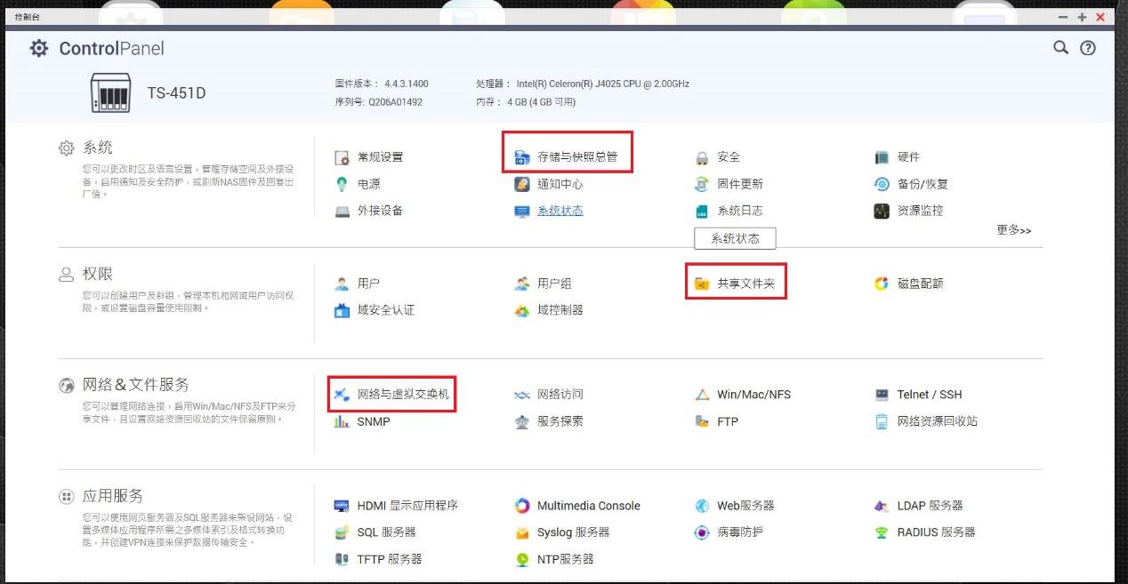The height and width of the screenshot is (584, 1128).
Task: Open the 资源监控 resource monitor icon
Action: click(x=882, y=211)
